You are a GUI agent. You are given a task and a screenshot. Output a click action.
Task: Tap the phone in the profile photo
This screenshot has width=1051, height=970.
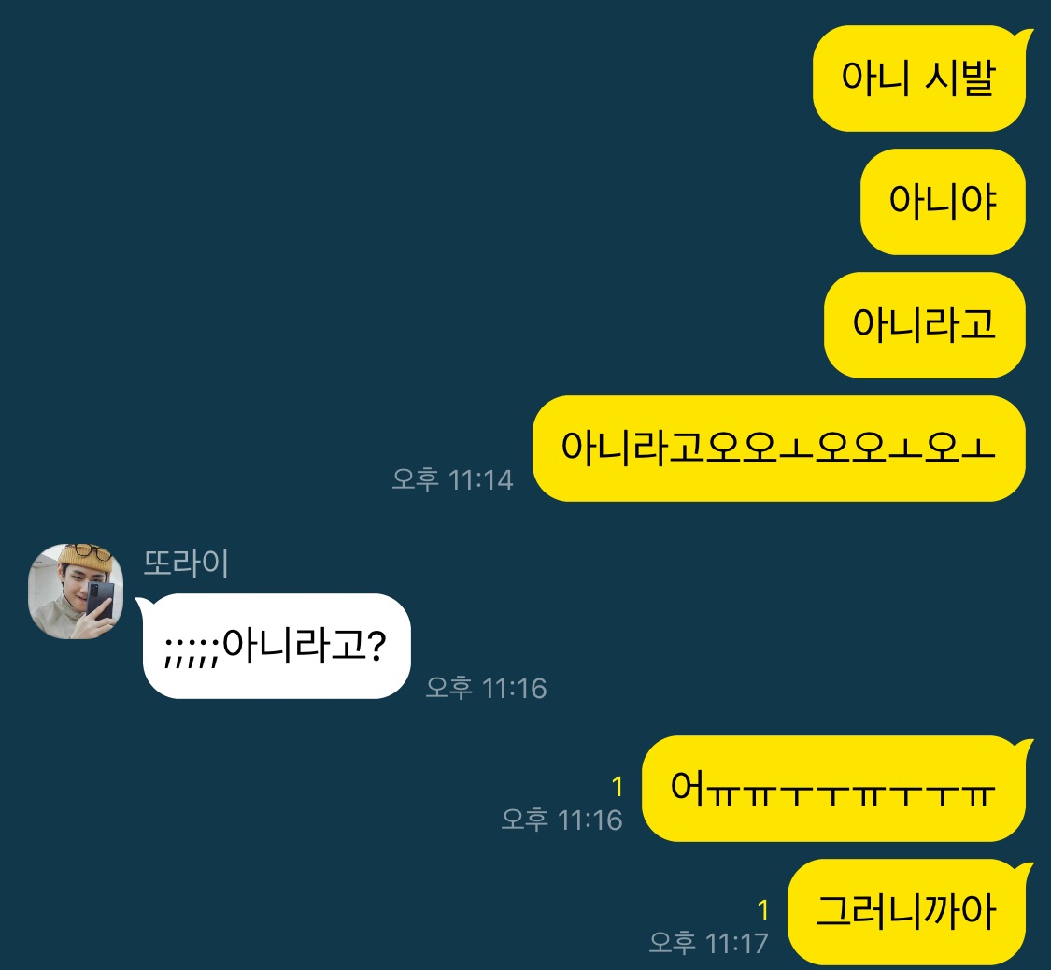coord(101,600)
